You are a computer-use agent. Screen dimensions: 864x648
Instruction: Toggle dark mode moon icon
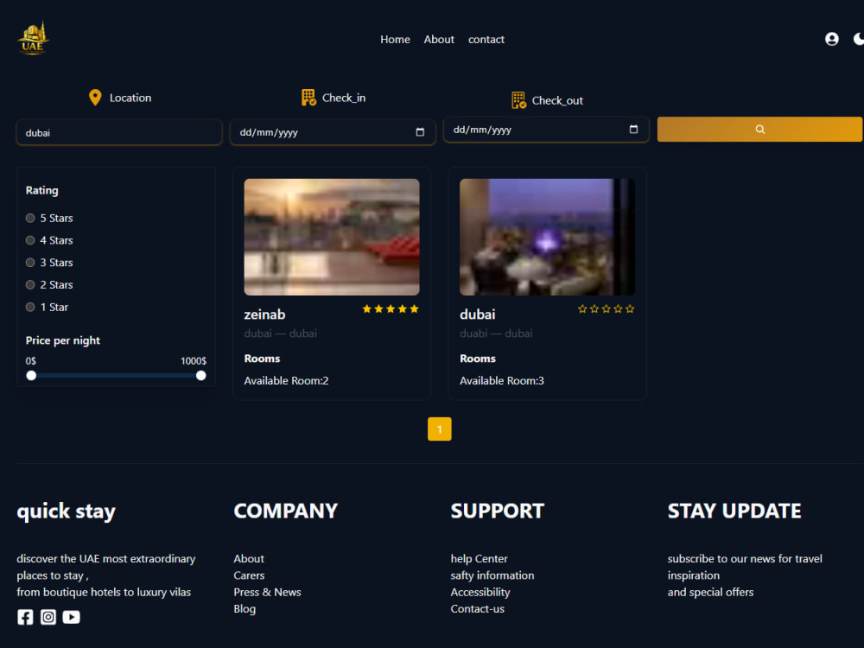click(x=859, y=39)
